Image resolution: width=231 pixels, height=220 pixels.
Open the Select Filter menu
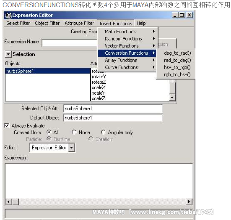click(18, 23)
